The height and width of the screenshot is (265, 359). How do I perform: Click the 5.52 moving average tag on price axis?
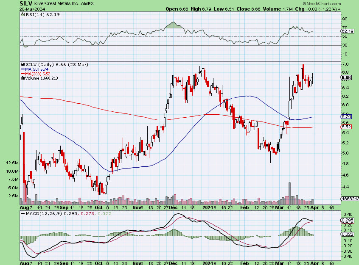346,127
